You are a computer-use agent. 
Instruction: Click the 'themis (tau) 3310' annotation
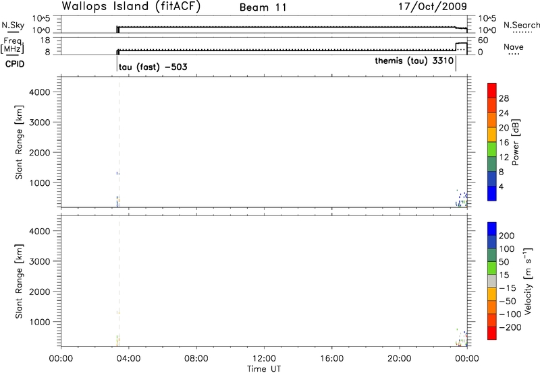click(414, 61)
